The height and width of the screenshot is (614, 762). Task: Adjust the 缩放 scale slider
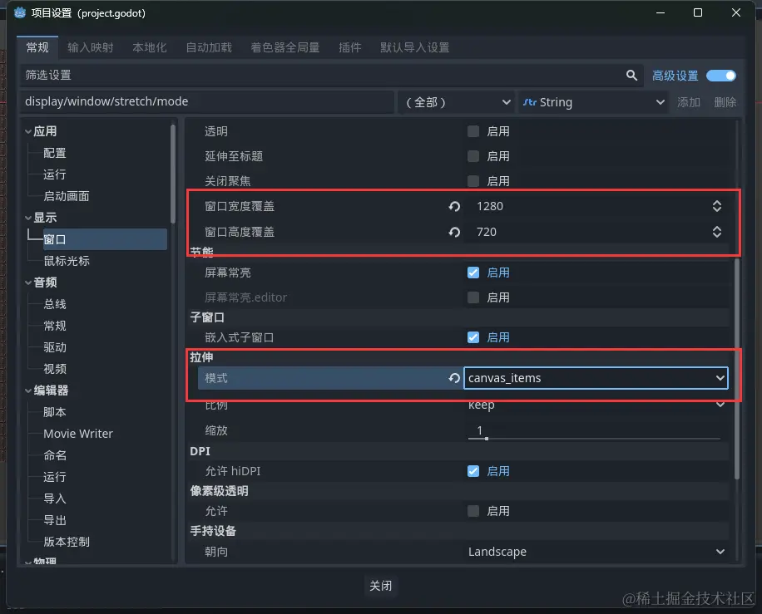[x=594, y=439]
